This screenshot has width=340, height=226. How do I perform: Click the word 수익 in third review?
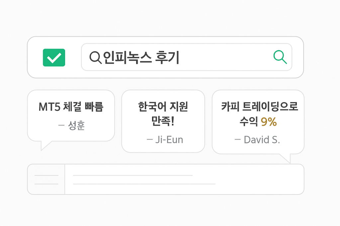click(x=249, y=122)
